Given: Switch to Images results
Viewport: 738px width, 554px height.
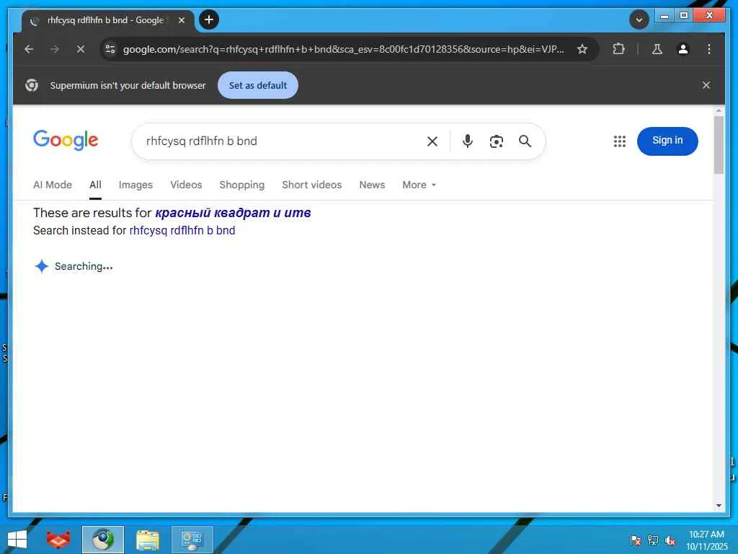Looking at the screenshot, I should coord(135,185).
